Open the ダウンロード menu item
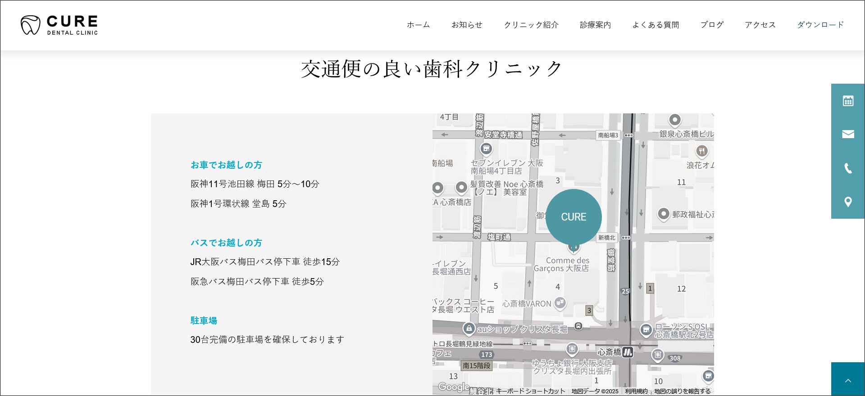Viewport: 865px width, 396px height. 820,25
